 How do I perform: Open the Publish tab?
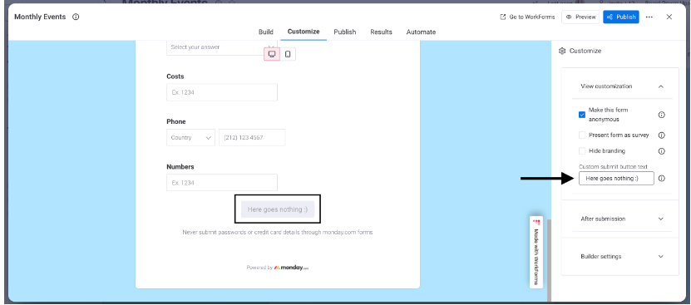coord(344,32)
